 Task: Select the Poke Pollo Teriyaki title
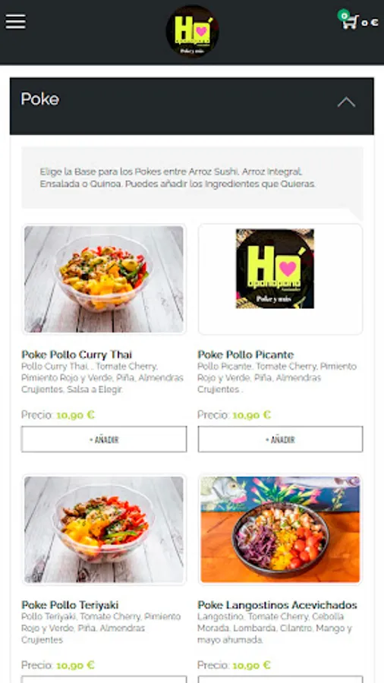click(70, 605)
